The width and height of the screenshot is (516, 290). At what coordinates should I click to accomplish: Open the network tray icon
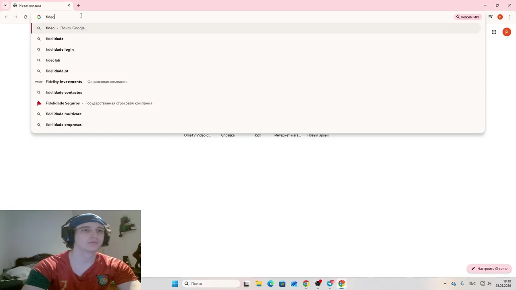click(x=483, y=284)
